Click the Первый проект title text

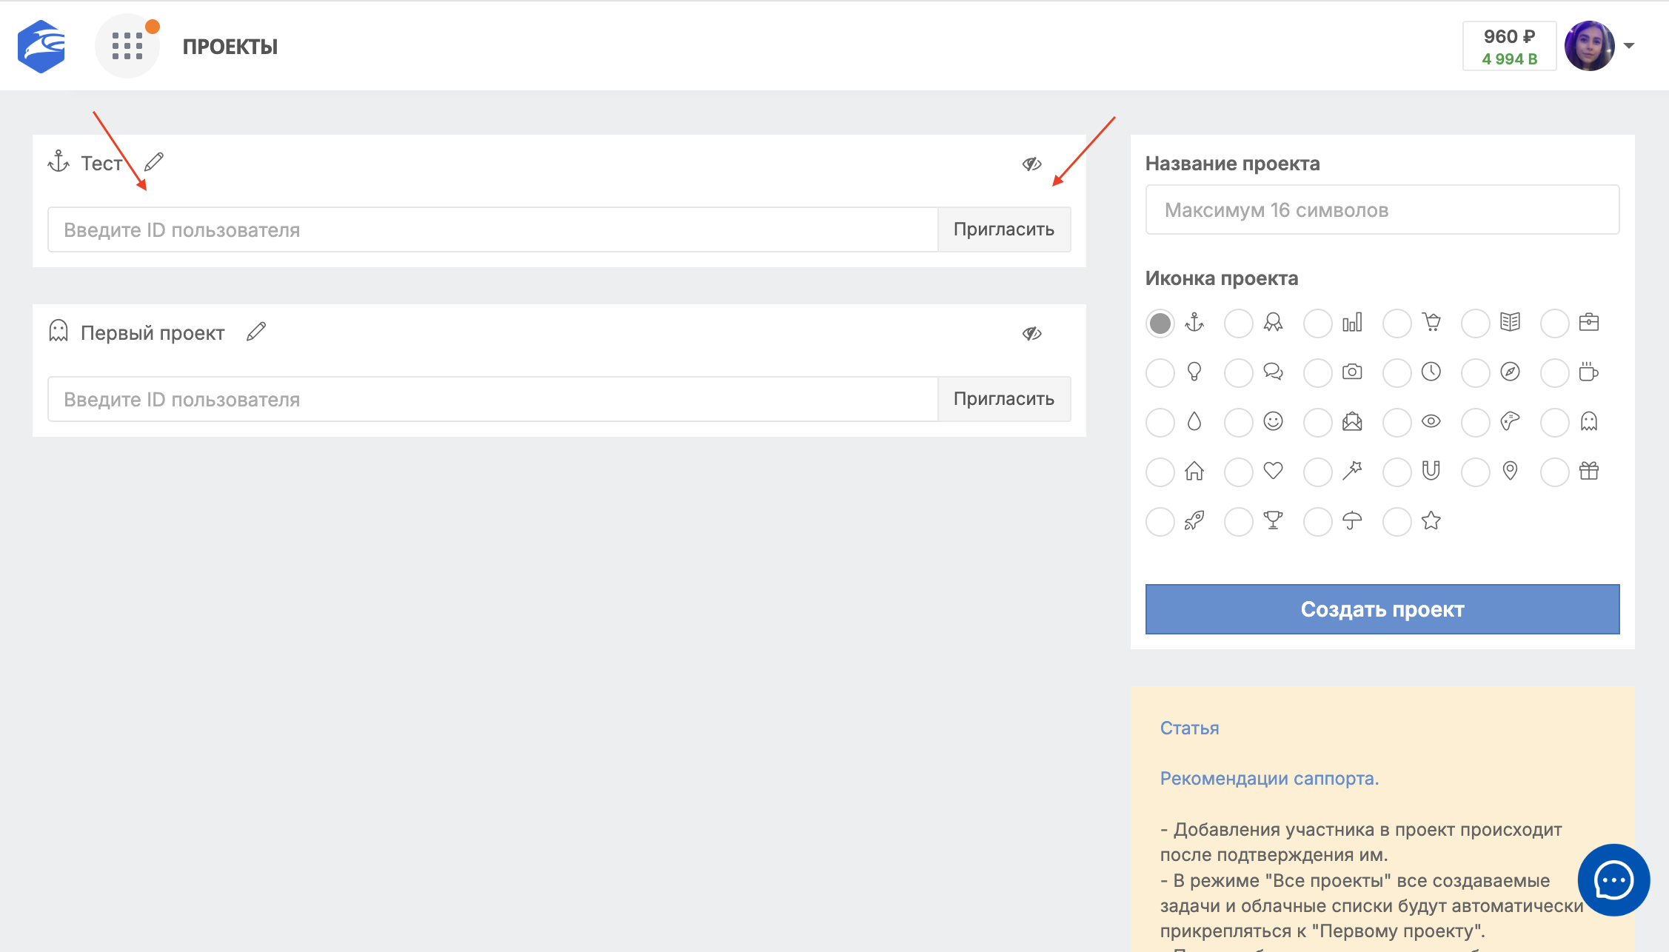[x=153, y=332]
